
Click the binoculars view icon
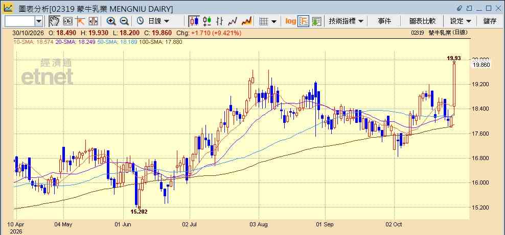tap(67, 21)
